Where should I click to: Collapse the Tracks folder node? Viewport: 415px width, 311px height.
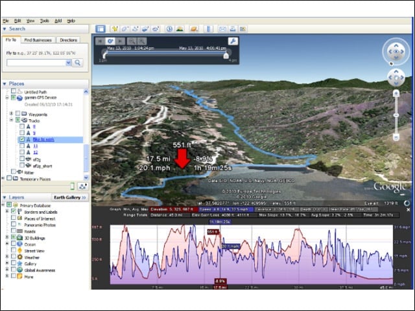coord(12,120)
